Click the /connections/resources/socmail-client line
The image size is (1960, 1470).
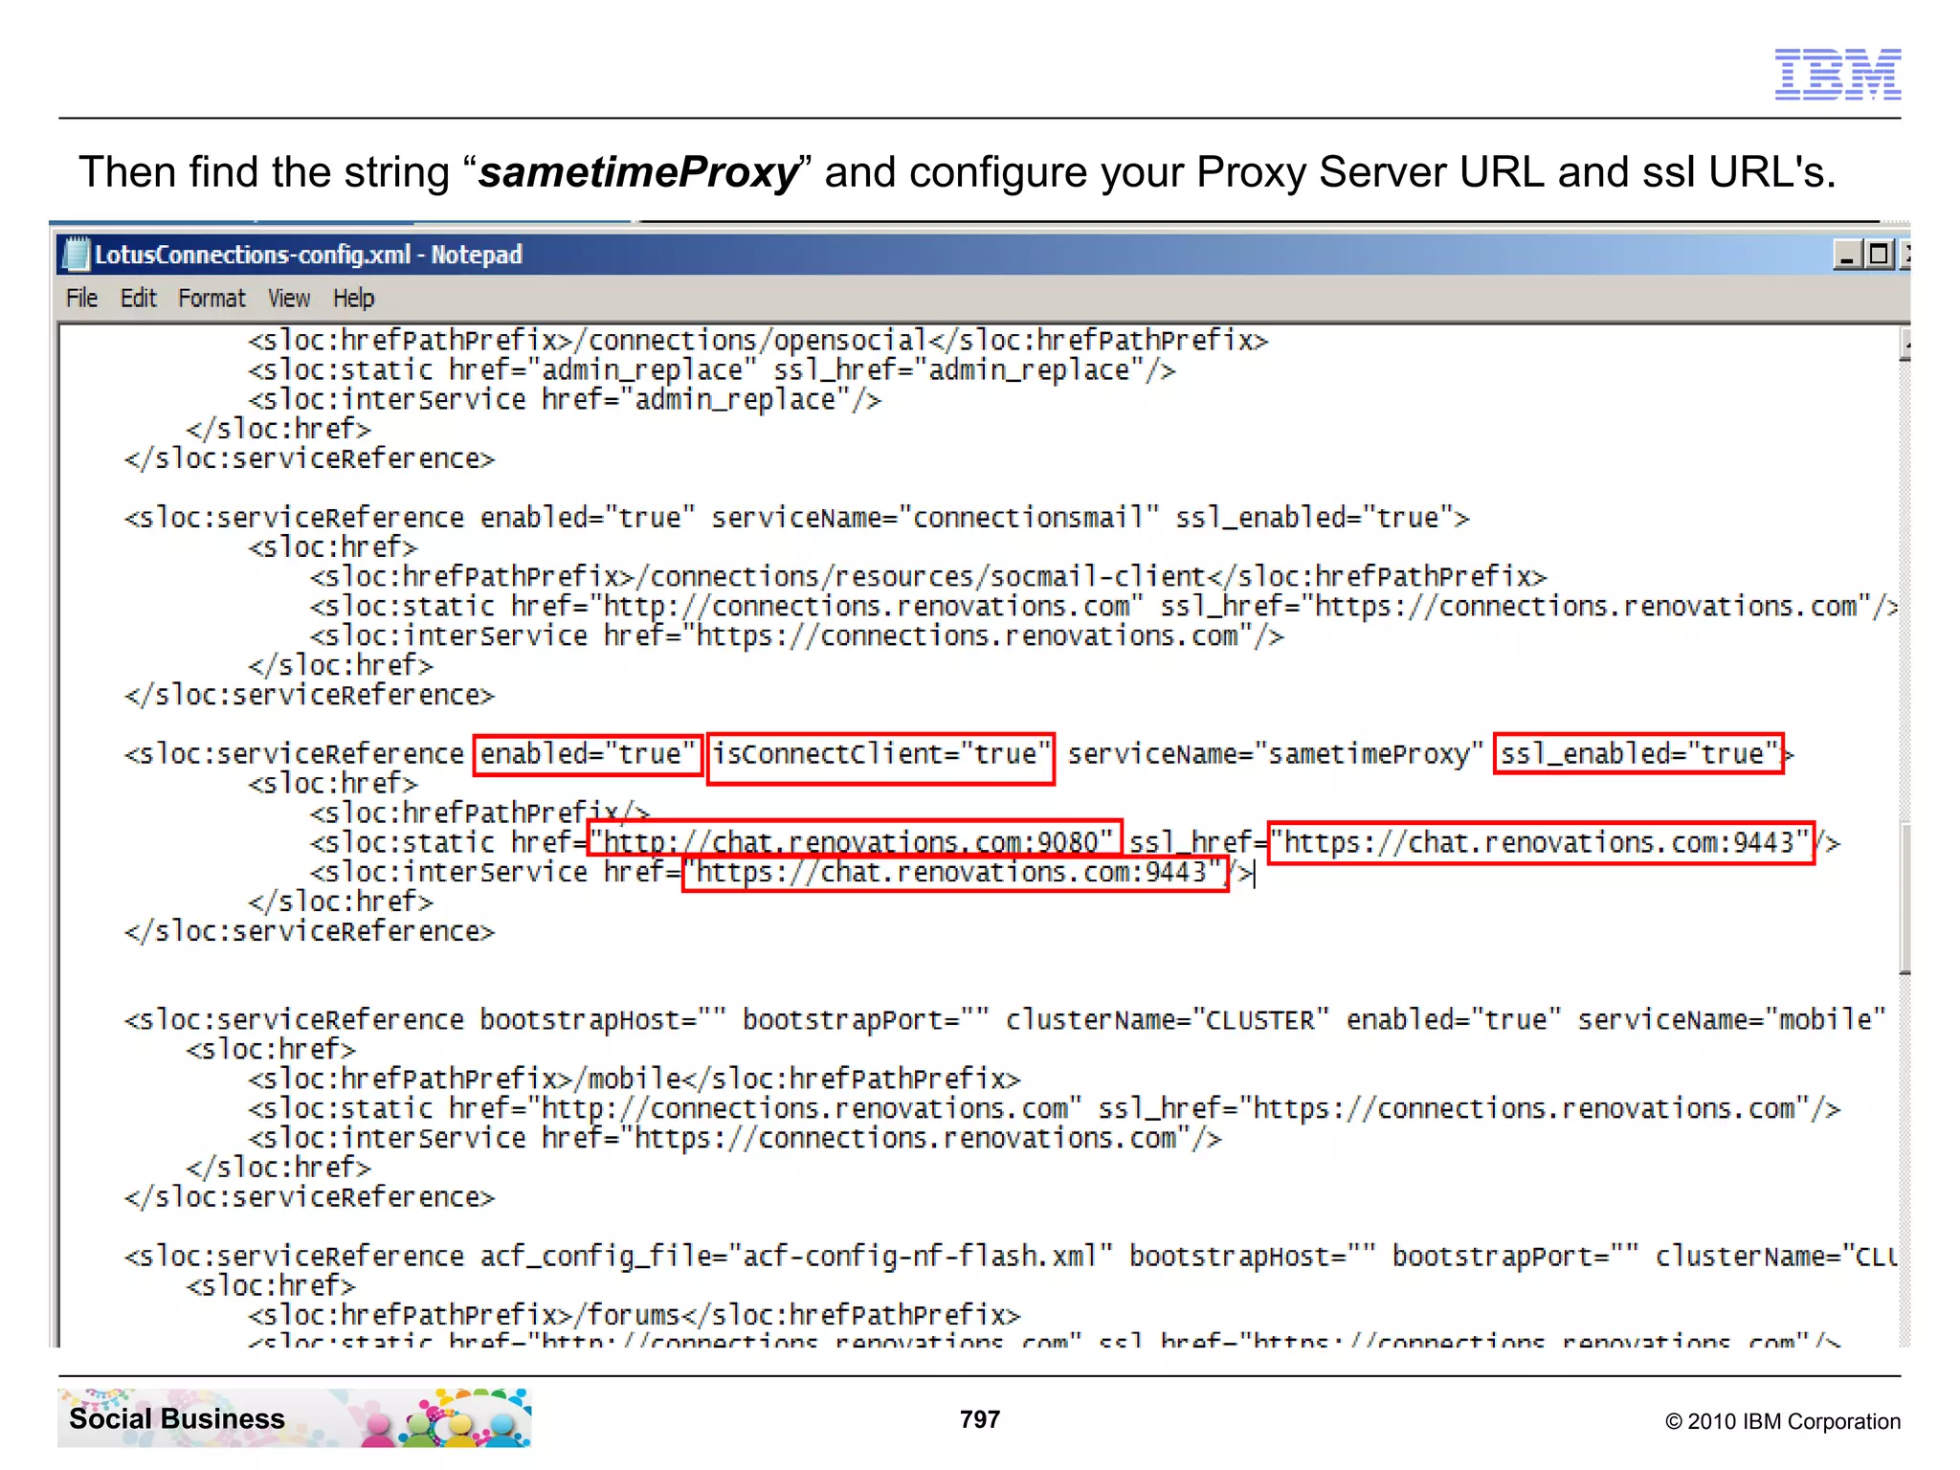927,577
